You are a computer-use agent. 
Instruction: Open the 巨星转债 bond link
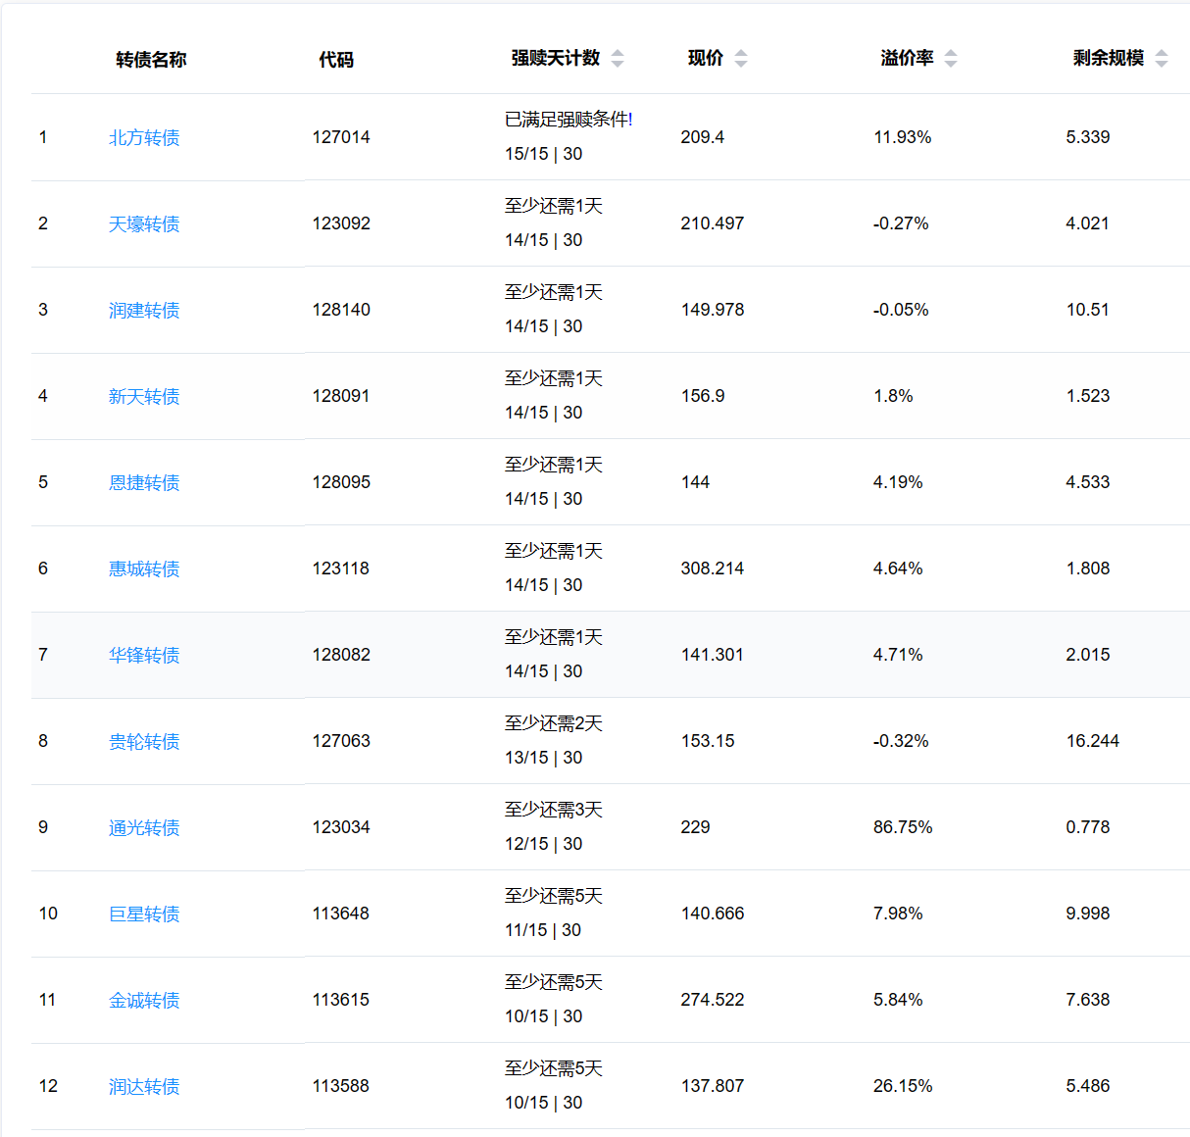[144, 915]
